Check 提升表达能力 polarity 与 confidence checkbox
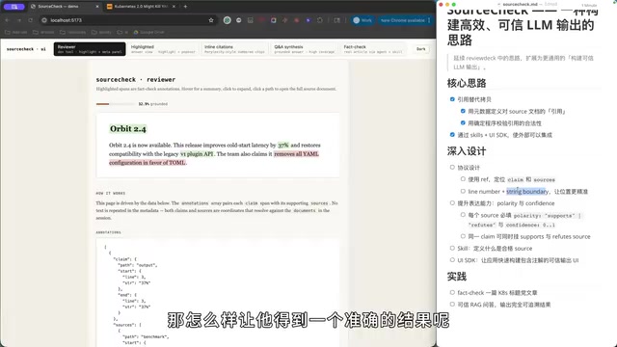Viewport: 617px width, 347px height. [x=452, y=203]
